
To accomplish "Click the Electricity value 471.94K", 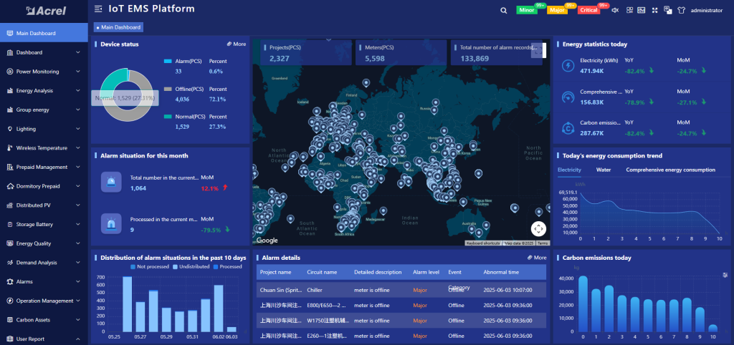I will 592,71.
